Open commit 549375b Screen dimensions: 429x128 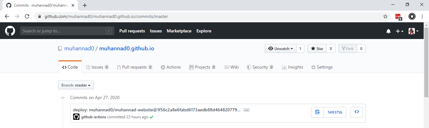click(335, 112)
